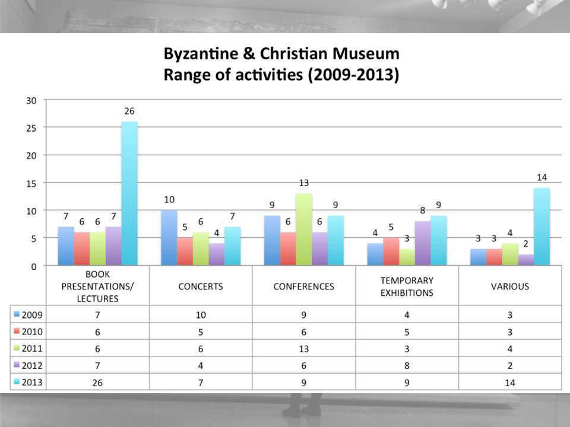Image resolution: width=570 pixels, height=427 pixels.
Task: Click the 2009 Conferences table cell showing 9
Action: (303, 315)
